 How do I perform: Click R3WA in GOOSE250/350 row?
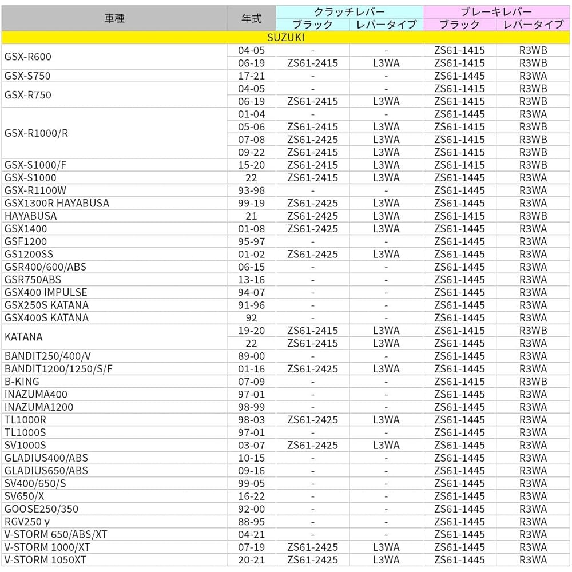[x=533, y=509]
